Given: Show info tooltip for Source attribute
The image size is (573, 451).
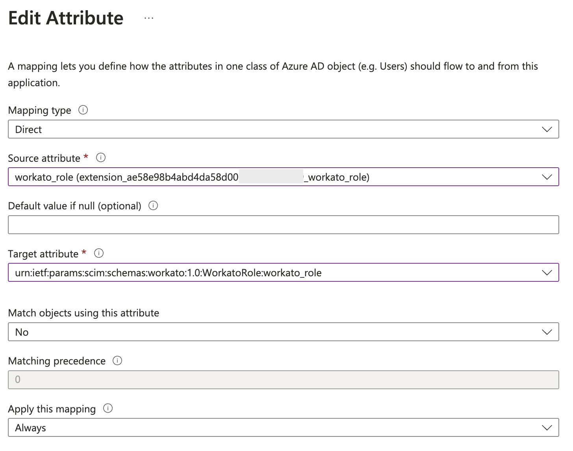Looking at the screenshot, I should point(101,158).
